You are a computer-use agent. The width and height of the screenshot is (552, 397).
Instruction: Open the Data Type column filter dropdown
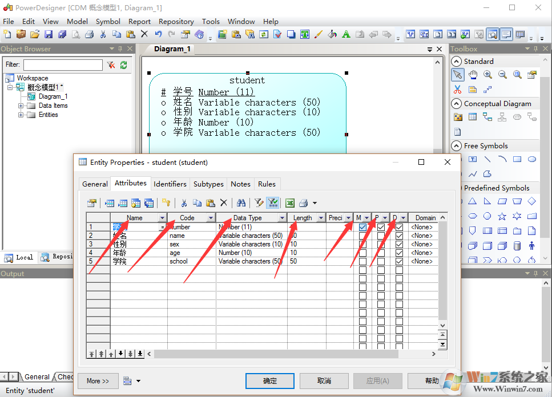click(x=282, y=218)
